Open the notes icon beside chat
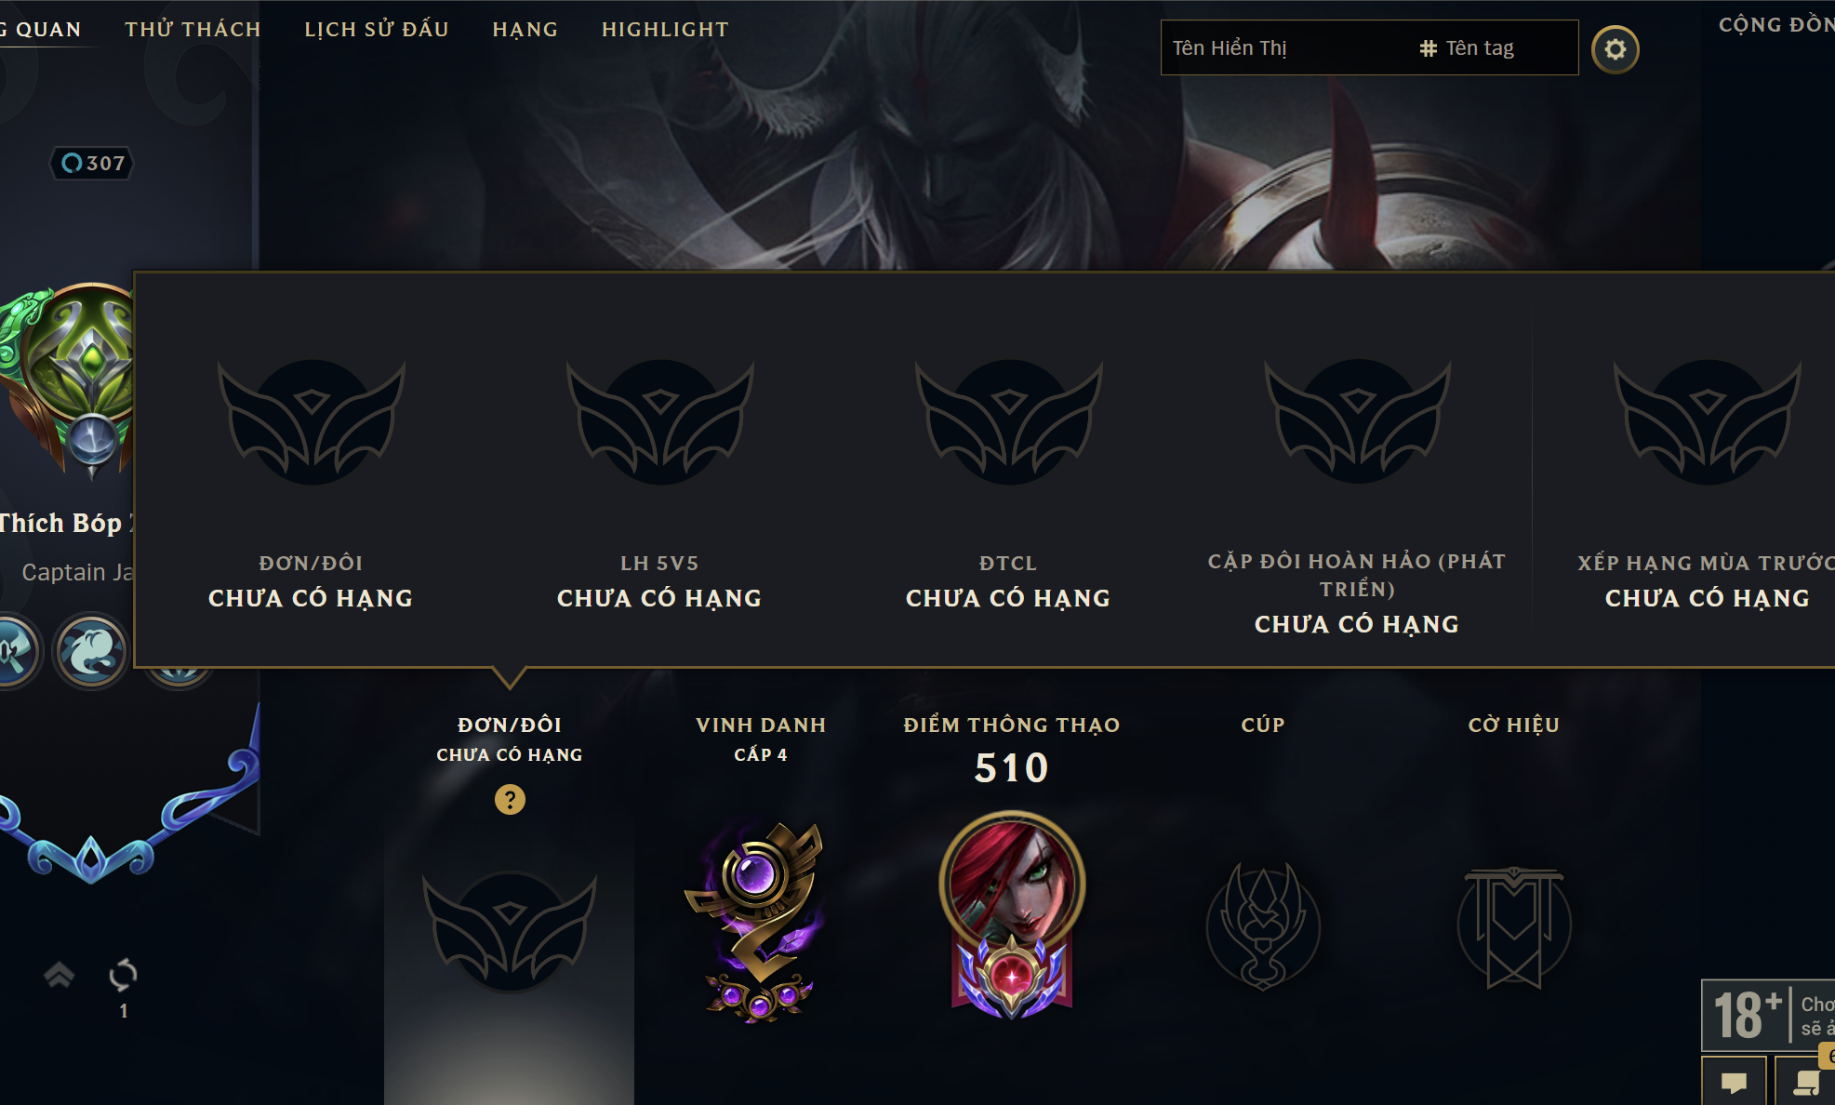 1805,1082
